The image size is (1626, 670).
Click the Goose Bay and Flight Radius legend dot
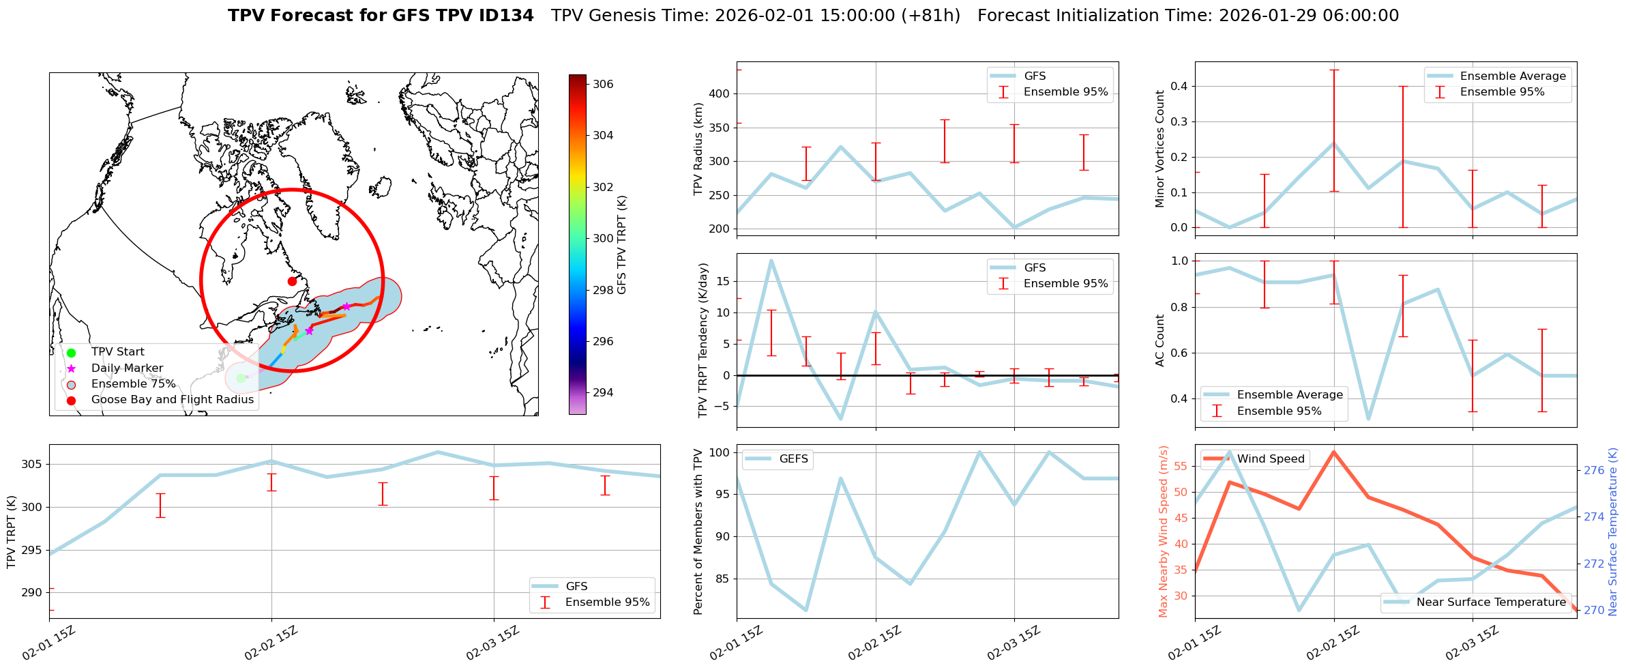pos(71,400)
